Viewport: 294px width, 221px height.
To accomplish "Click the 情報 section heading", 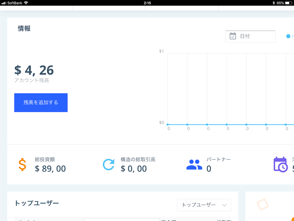I will pyautogui.click(x=24, y=28).
